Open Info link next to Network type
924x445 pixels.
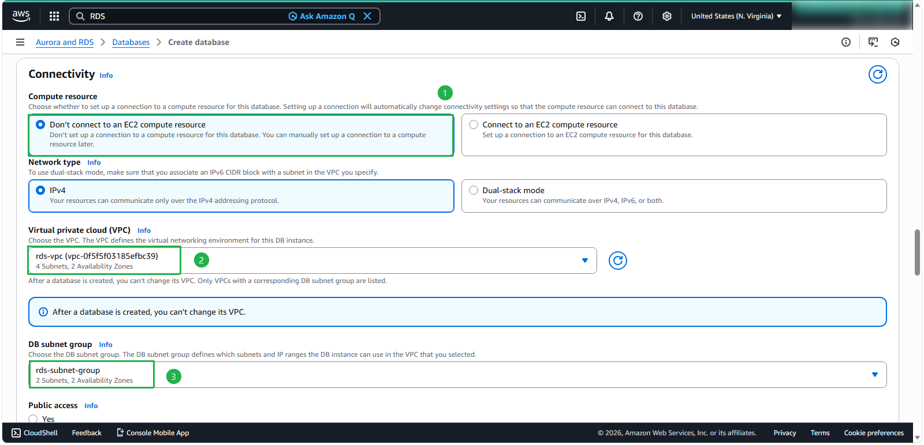[x=94, y=163]
